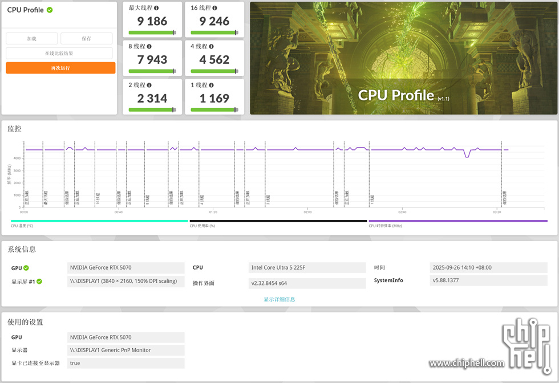The height and width of the screenshot is (383, 559).
Task: Click the 1 线程 score 1 169
Action: [x=214, y=99]
